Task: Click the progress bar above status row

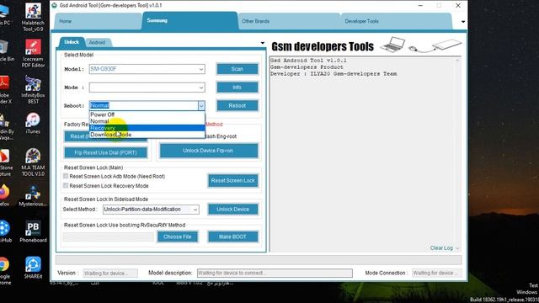Action: pyautogui.click(x=259, y=260)
